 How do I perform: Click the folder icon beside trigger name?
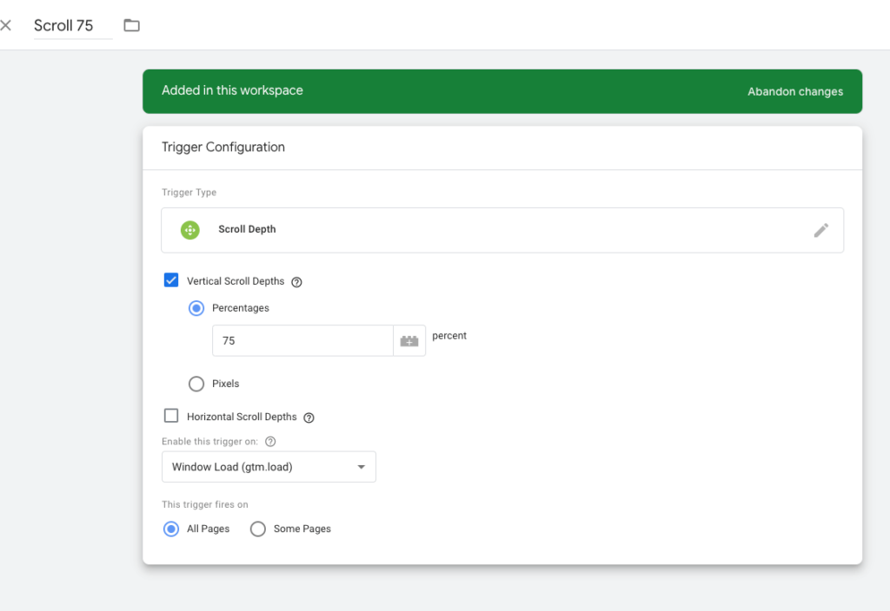point(132,25)
